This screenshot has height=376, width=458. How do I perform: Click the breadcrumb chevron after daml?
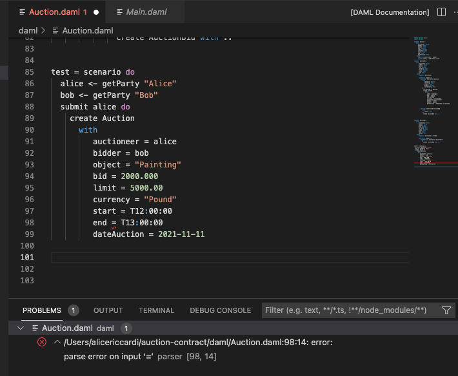(43, 30)
